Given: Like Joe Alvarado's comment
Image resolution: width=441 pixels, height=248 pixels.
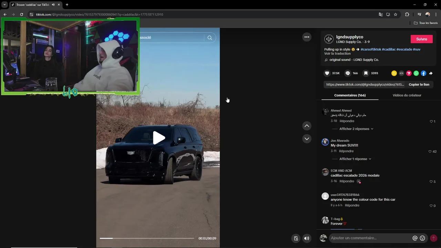Looking at the screenshot, I should pyautogui.click(x=430, y=152).
